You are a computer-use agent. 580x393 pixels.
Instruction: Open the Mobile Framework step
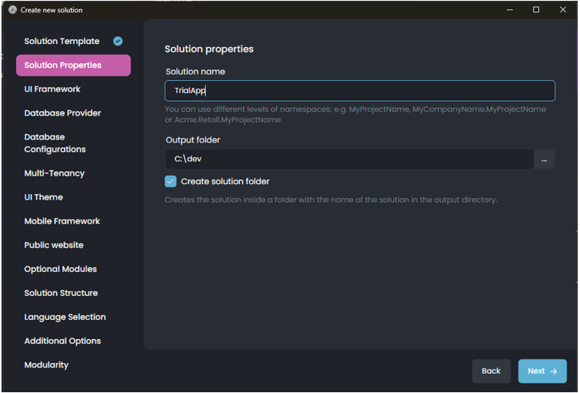tap(62, 221)
